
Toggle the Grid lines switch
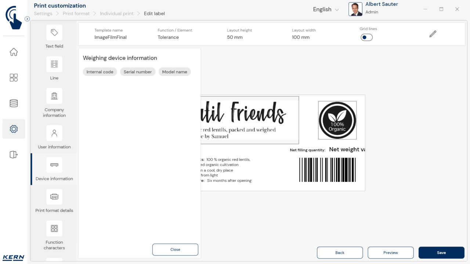coord(366,37)
